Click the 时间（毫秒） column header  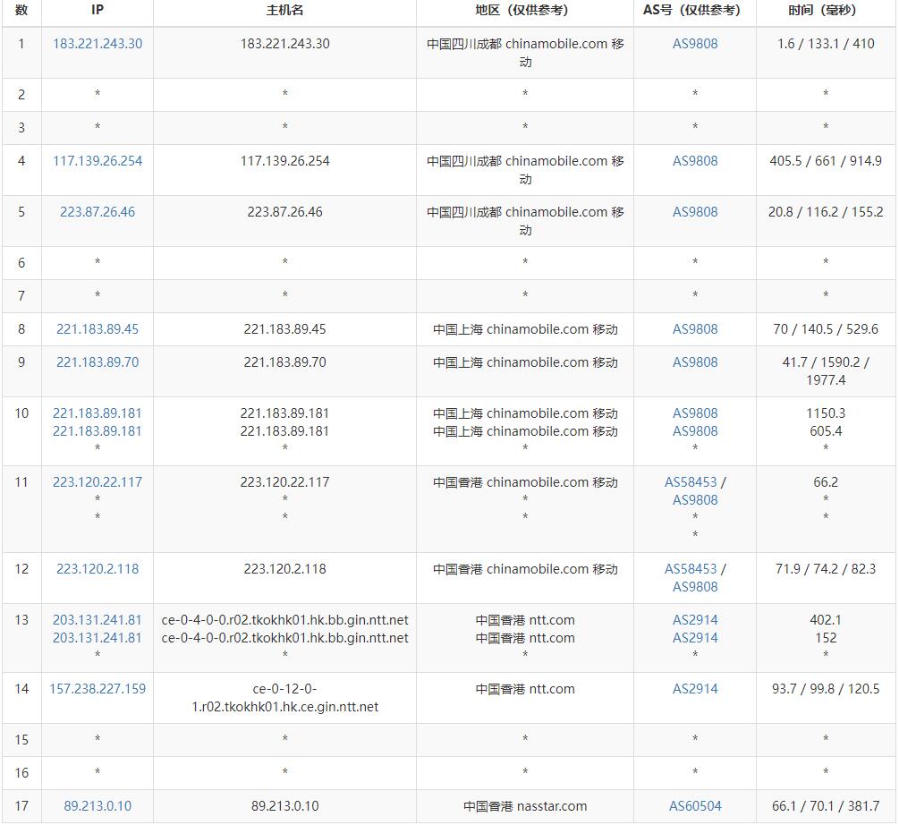point(826,11)
